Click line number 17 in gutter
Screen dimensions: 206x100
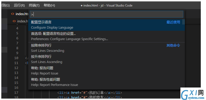coord(16,93)
